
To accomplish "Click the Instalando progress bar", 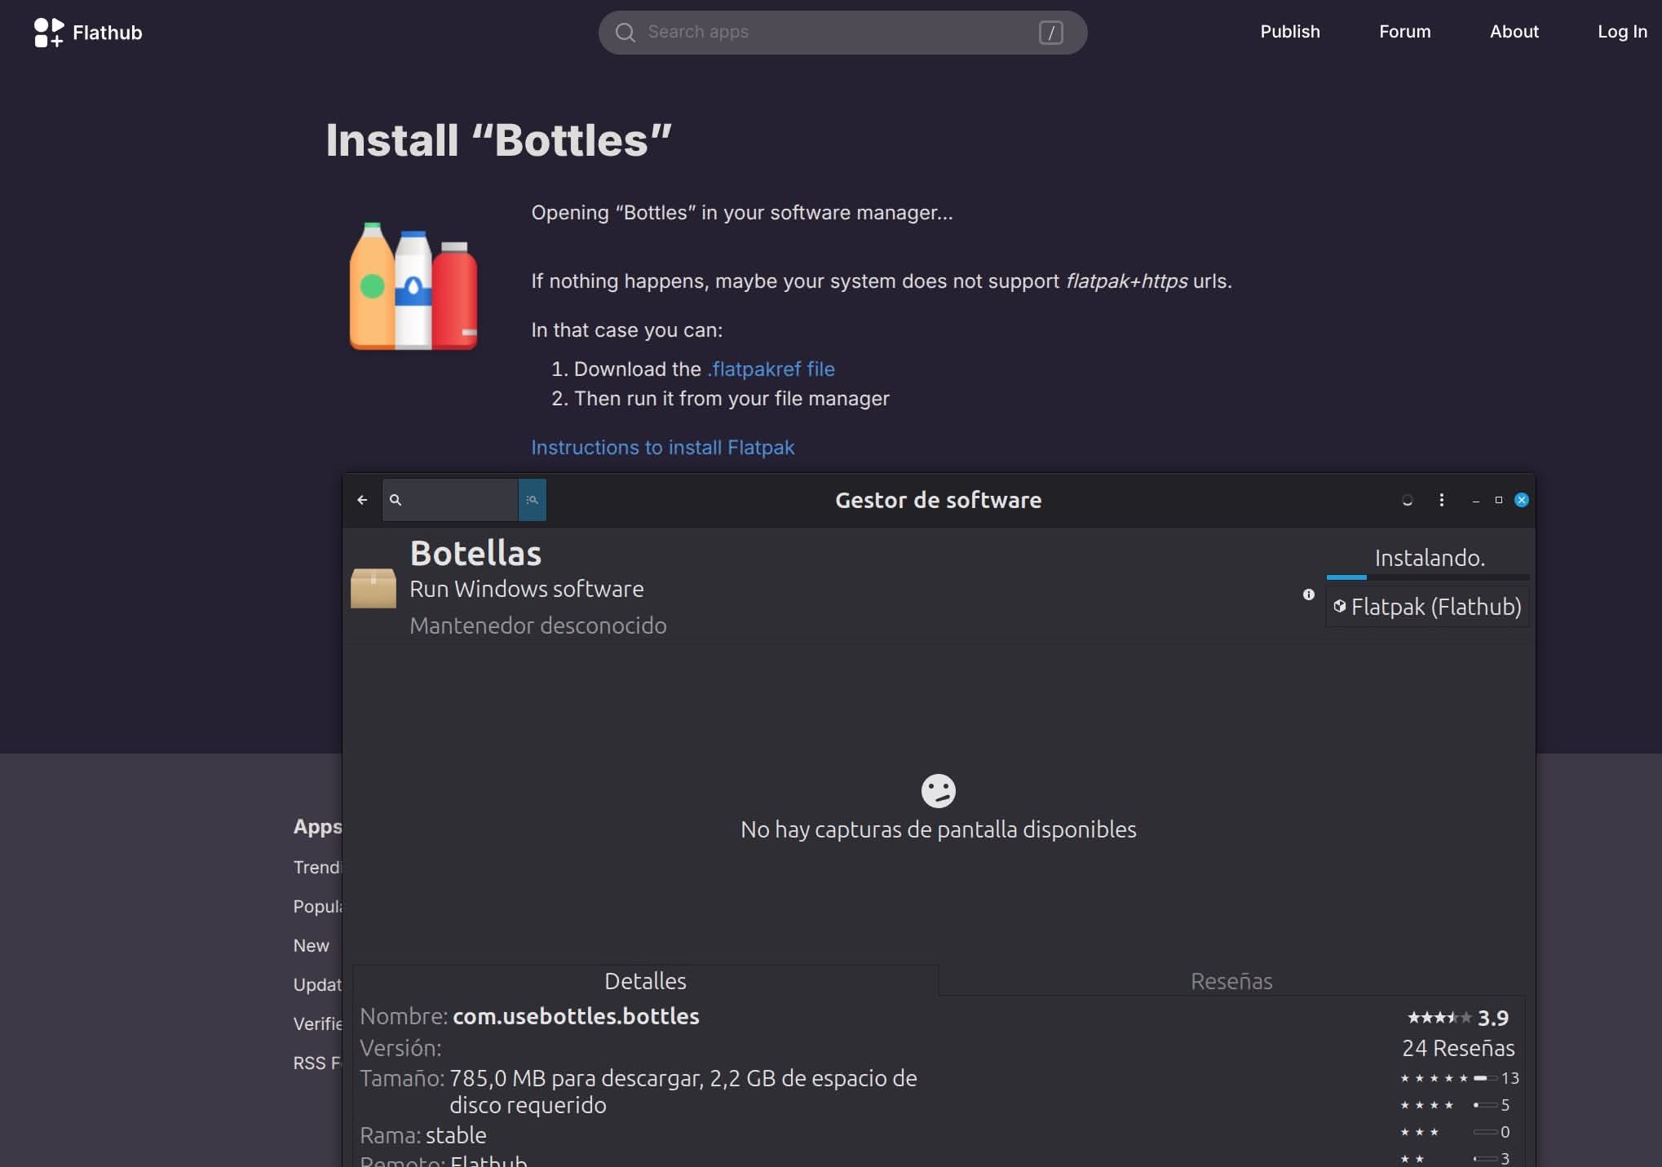I will click(x=1427, y=577).
